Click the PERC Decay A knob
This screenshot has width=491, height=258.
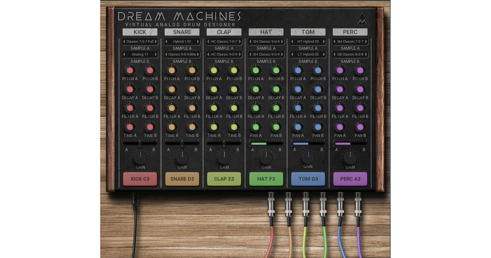tap(340, 89)
